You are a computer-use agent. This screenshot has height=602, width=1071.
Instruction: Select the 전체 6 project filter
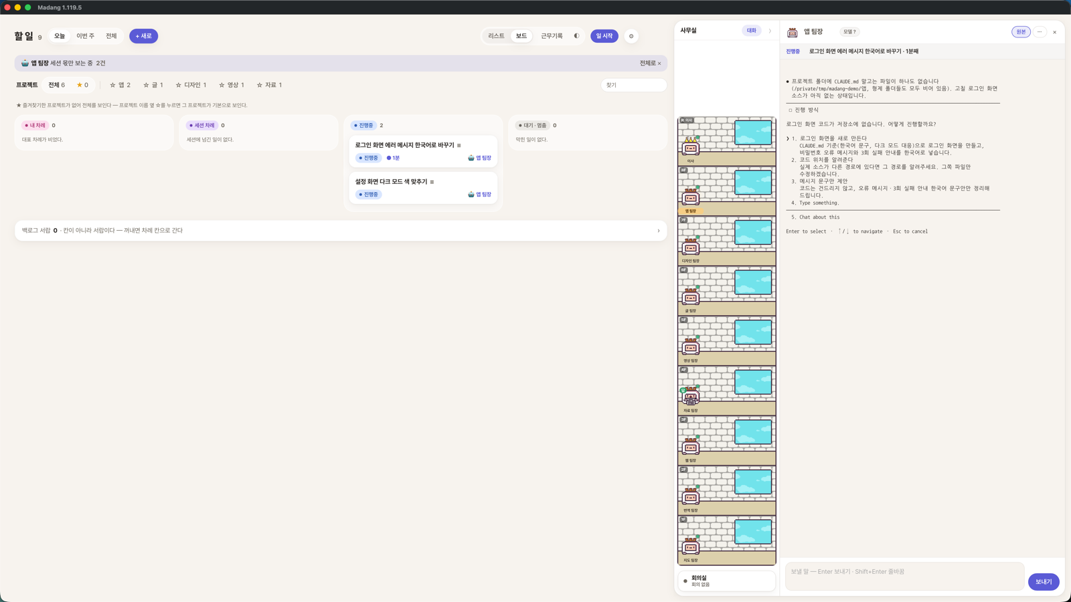click(56, 85)
